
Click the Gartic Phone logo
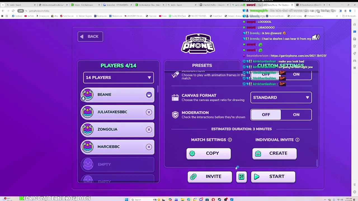[x=198, y=44]
